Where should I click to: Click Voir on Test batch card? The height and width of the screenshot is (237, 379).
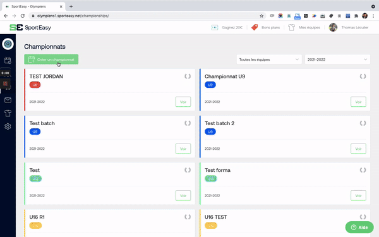(x=183, y=149)
